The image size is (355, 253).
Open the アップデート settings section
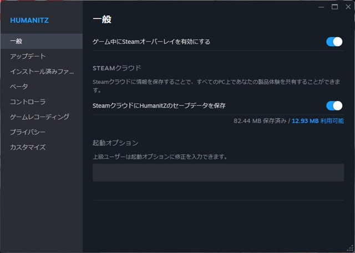(x=28, y=57)
